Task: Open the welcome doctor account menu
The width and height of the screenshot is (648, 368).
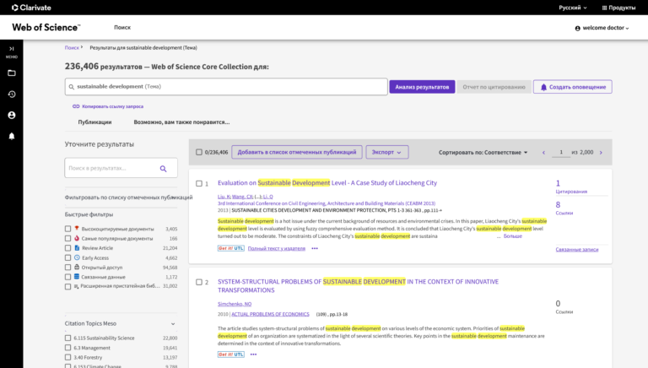Action: (x=602, y=28)
